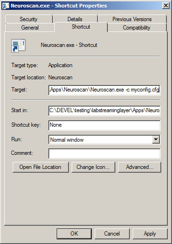This screenshot has height=244, width=172.
Task: Click the 'Neuroscan.exe - Shortcut' name text
Action: tap(69, 45)
